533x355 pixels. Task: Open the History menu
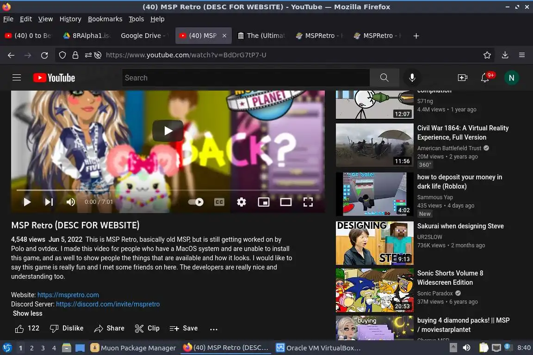click(x=70, y=19)
